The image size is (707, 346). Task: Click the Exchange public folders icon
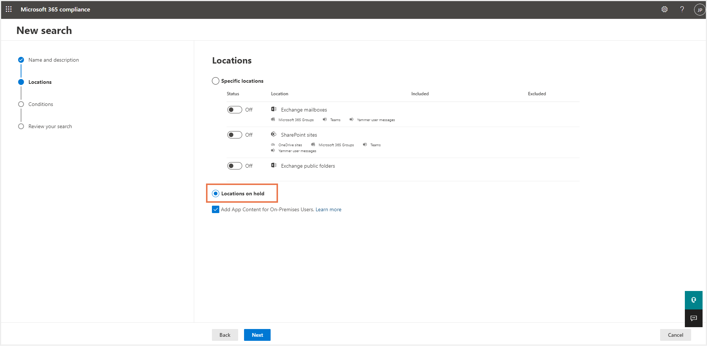pos(274,165)
